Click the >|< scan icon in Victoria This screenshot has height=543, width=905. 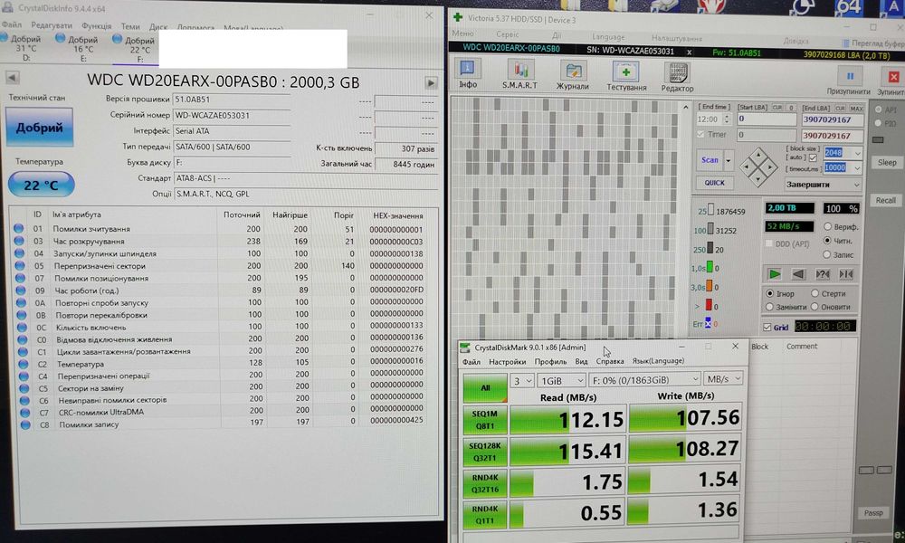tap(846, 273)
